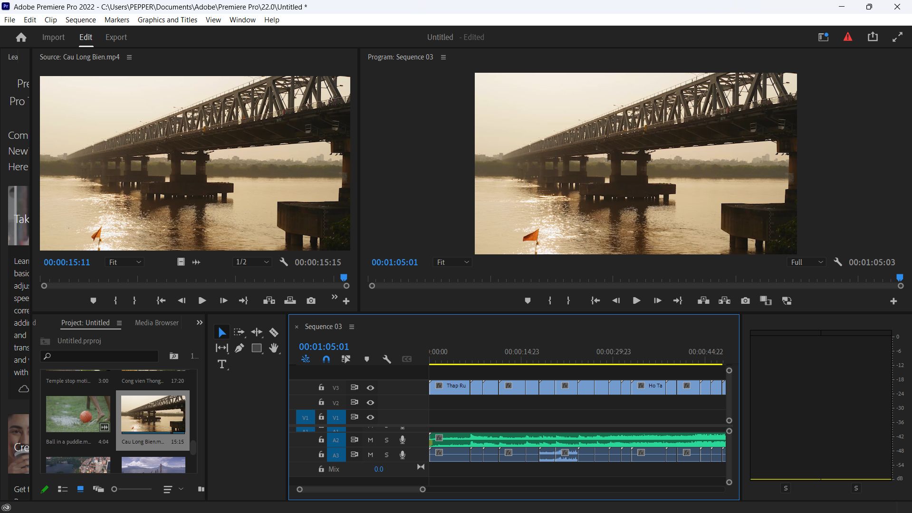
Task: Select the Track Select Forward tool
Action: point(239,332)
